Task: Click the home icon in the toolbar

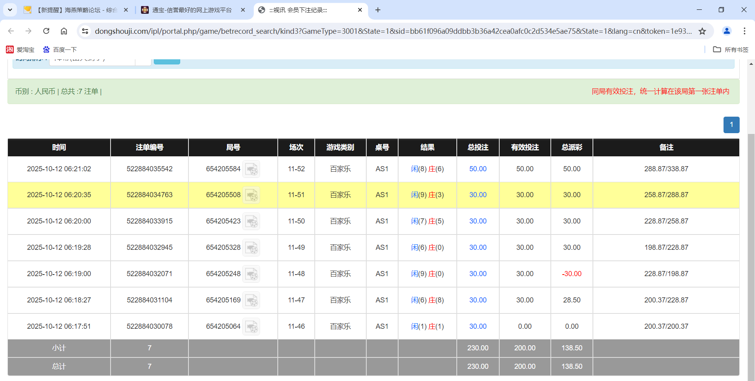Action: tap(64, 31)
